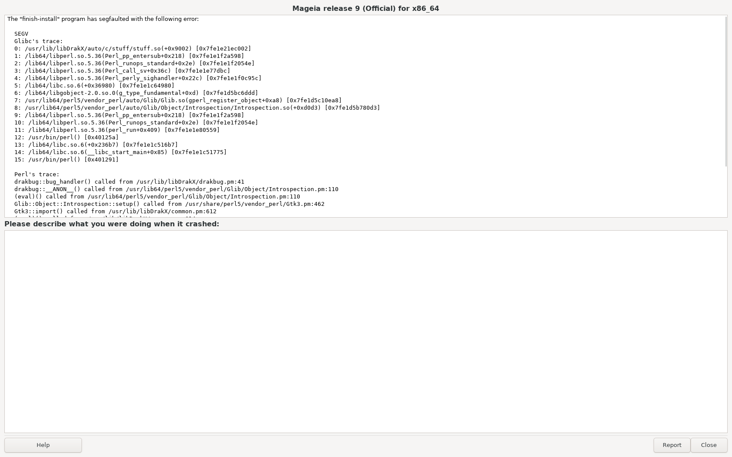Select trace line 0 with stuff.so
Screen dimensions: 732x457
tap(132, 48)
